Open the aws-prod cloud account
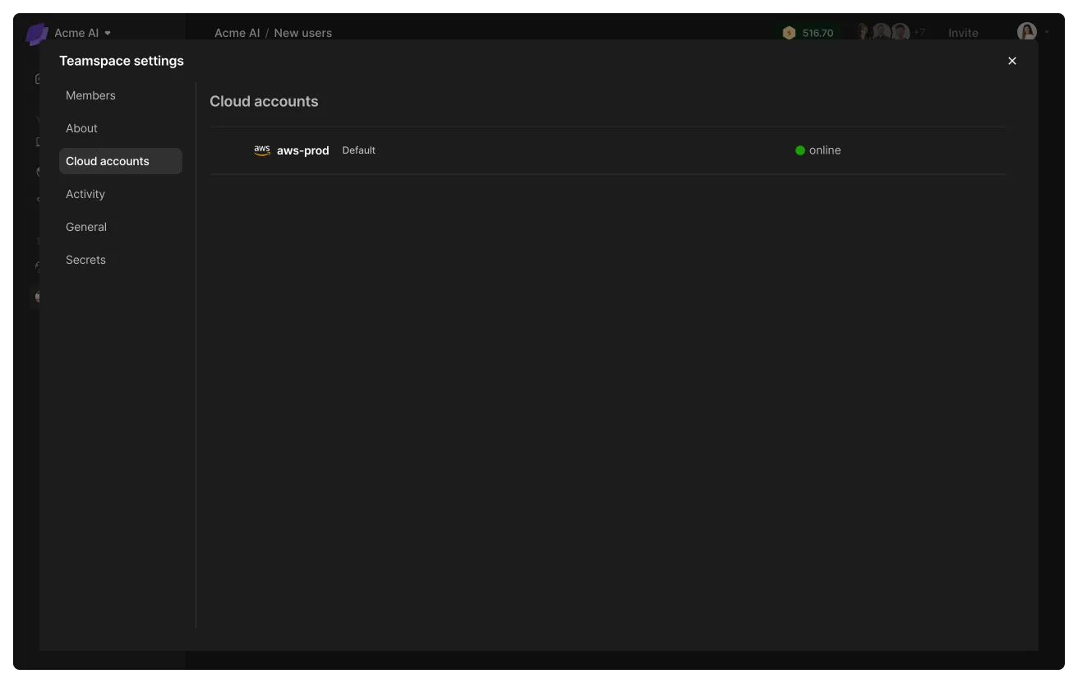 click(303, 150)
